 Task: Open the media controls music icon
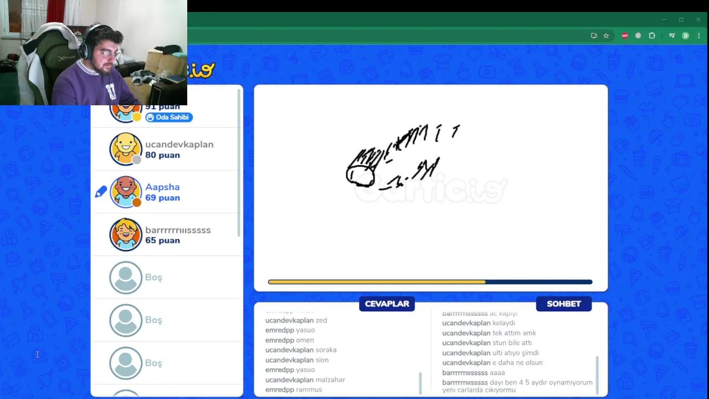672,35
